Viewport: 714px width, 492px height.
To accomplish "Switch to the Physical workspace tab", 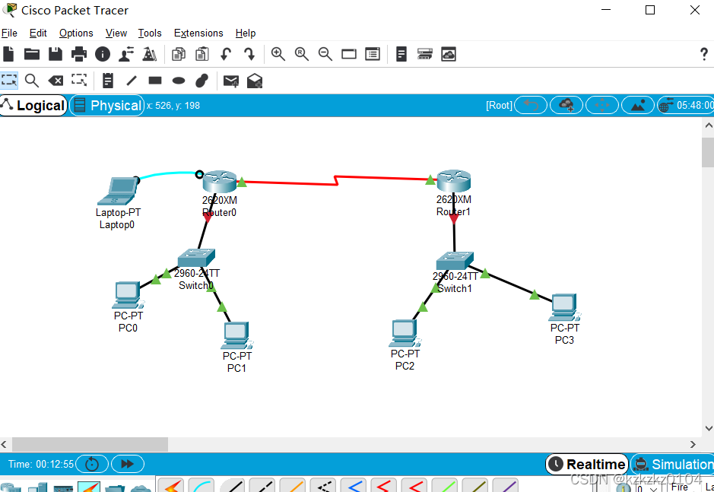I will (x=107, y=105).
